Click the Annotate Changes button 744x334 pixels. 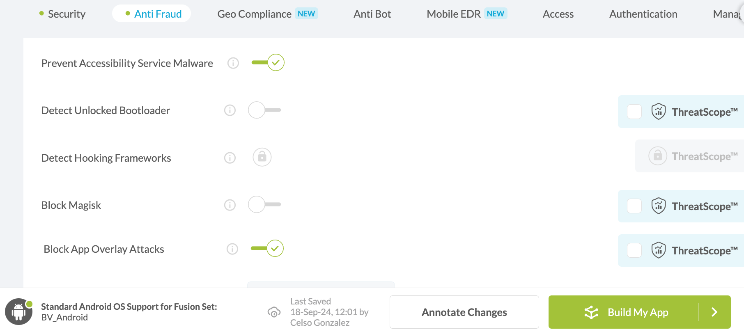coord(464,312)
